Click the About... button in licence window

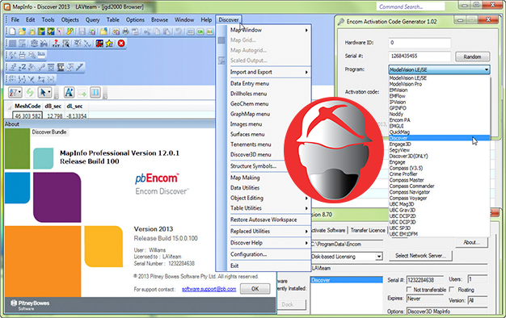[471, 242]
